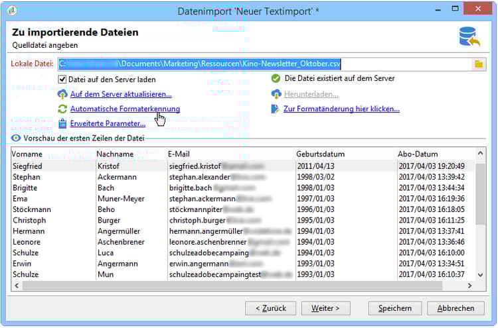Click the 'Angermann' last name cell
Image resolution: width=498 pixels, height=328 pixels.
131,264
